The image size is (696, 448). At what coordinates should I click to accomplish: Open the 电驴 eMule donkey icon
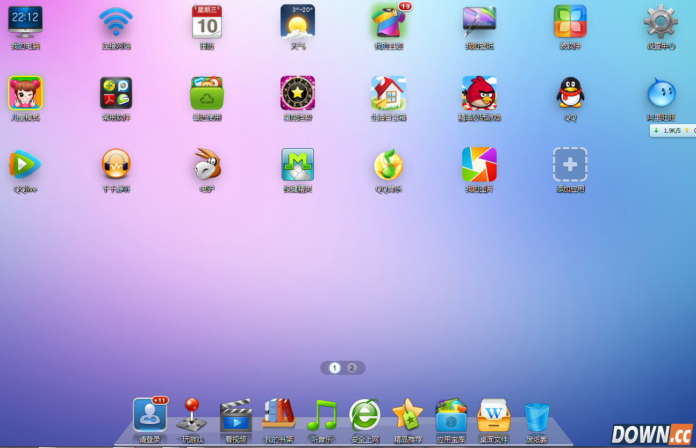pyautogui.click(x=207, y=164)
